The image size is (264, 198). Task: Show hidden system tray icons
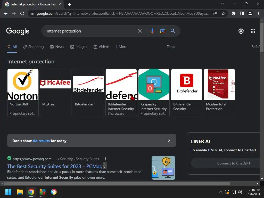221,192
